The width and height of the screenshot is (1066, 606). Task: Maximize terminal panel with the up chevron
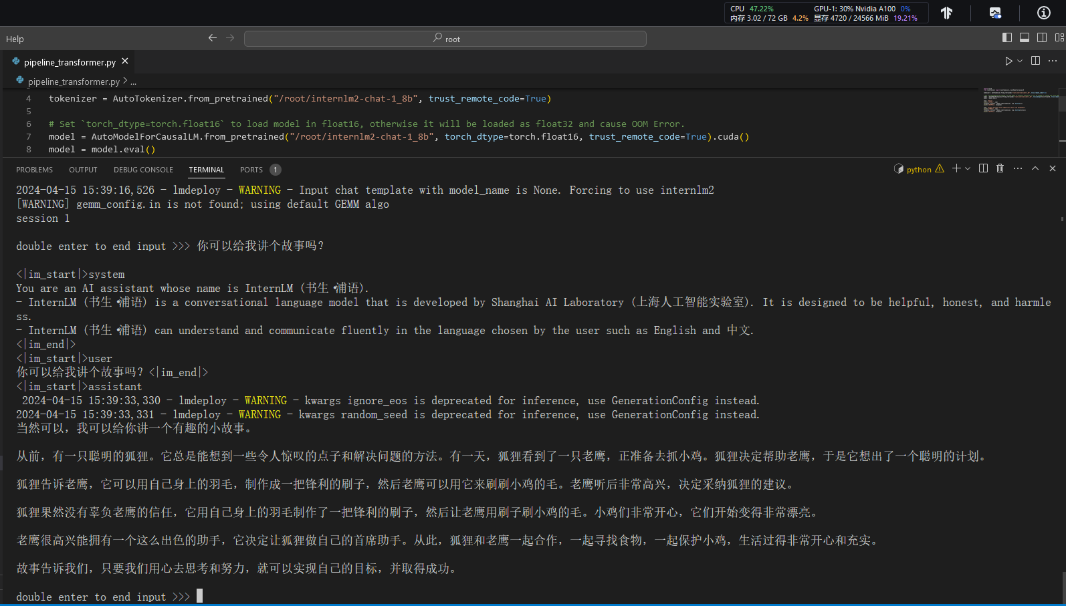click(x=1035, y=168)
